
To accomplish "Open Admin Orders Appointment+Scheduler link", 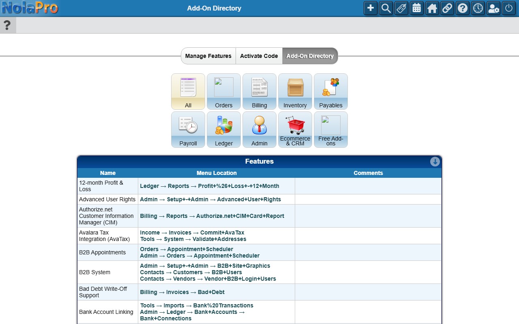I will [200, 256].
